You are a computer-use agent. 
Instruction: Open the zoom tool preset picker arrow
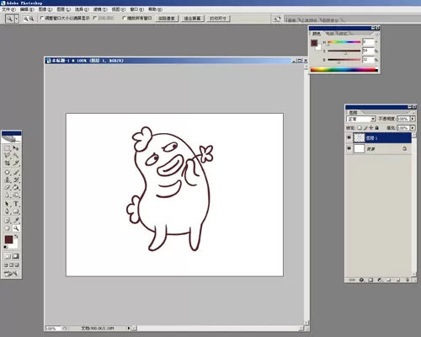pyautogui.click(x=16, y=19)
